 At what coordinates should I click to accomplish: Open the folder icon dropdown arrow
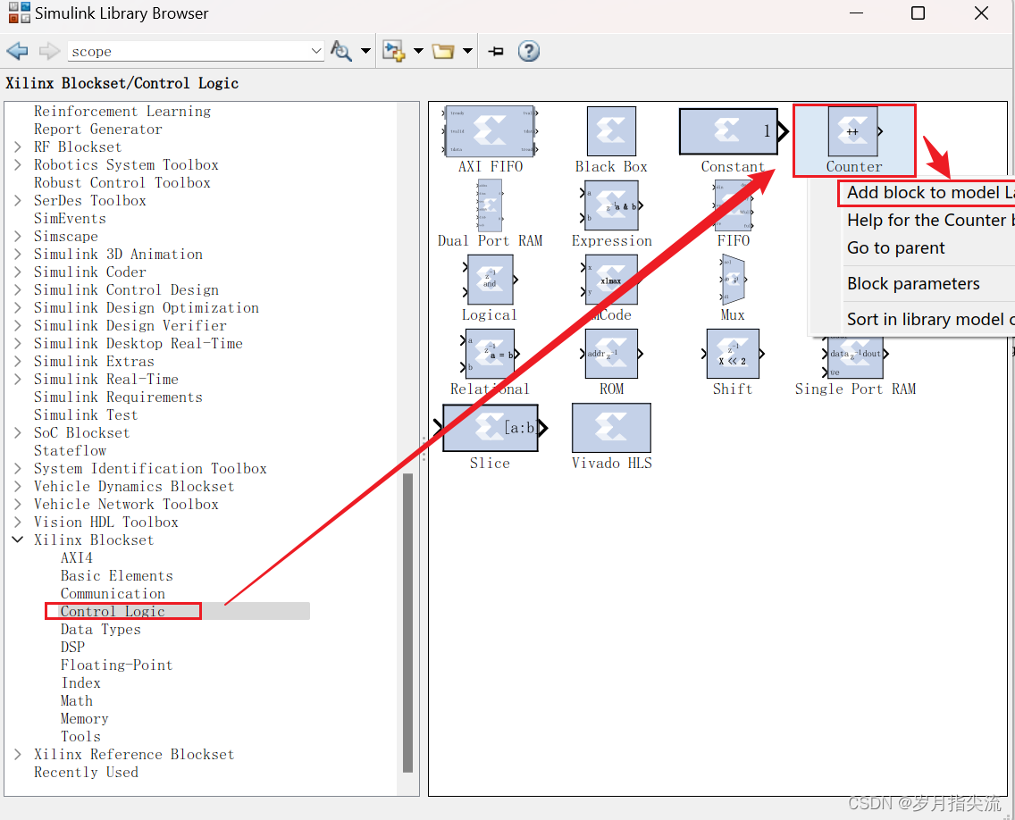coord(467,51)
